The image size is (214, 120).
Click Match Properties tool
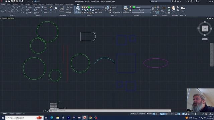[126, 10]
